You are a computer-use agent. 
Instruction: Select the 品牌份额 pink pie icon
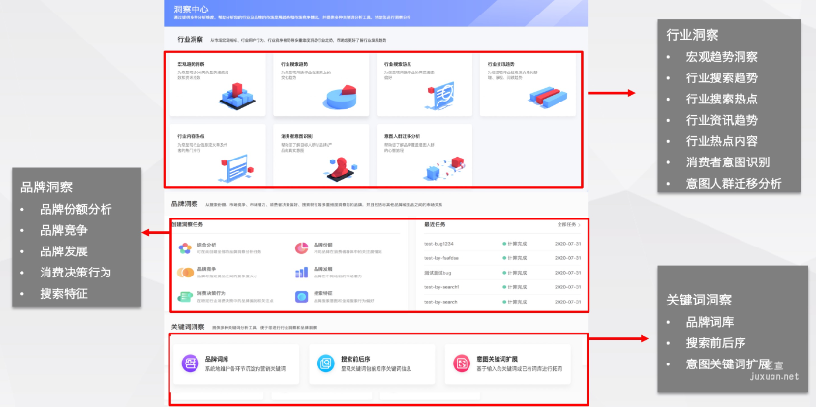tap(301, 248)
